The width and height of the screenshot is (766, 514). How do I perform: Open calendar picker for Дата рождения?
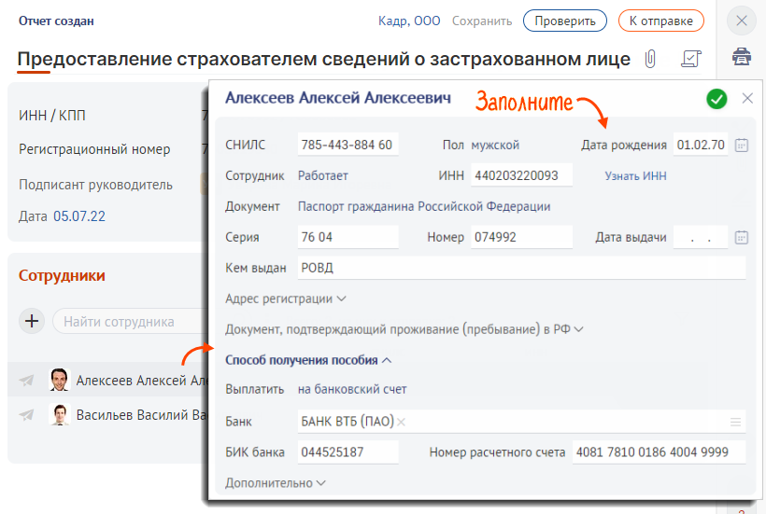[742, 145]
